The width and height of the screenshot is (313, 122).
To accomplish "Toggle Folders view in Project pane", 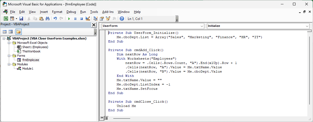I will pos(18,32).
